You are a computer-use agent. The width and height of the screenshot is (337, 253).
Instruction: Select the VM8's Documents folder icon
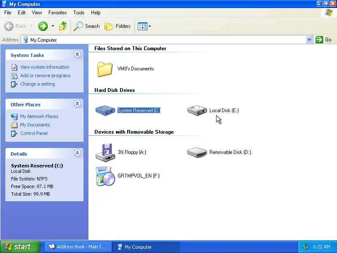click(104, 69)
